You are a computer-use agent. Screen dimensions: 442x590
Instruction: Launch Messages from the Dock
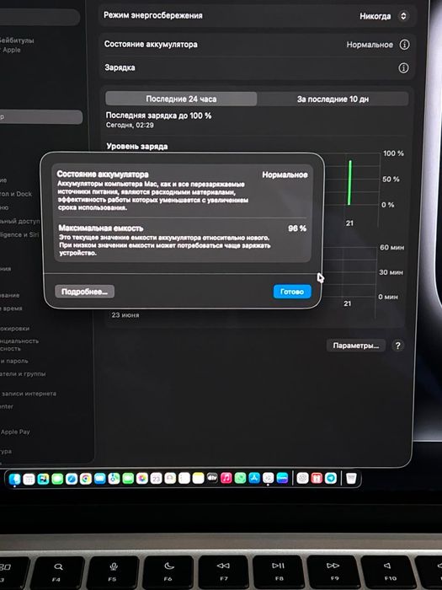(x=57, y=479)
